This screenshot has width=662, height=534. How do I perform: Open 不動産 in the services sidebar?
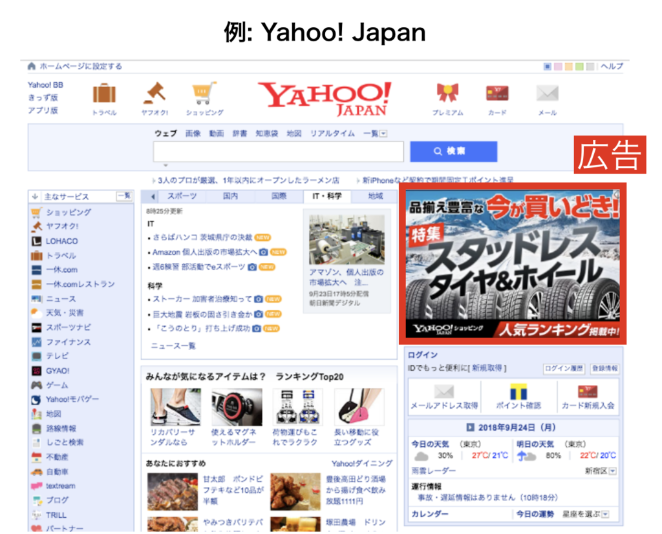57,457
